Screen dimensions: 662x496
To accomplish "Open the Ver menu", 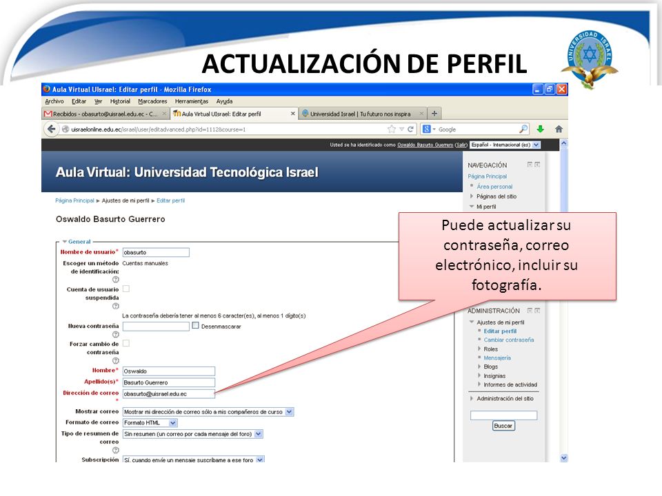I will (98, 101).
